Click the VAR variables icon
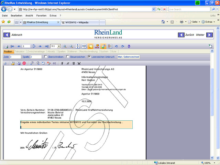The image size is (220, 165). pos(97,46)
